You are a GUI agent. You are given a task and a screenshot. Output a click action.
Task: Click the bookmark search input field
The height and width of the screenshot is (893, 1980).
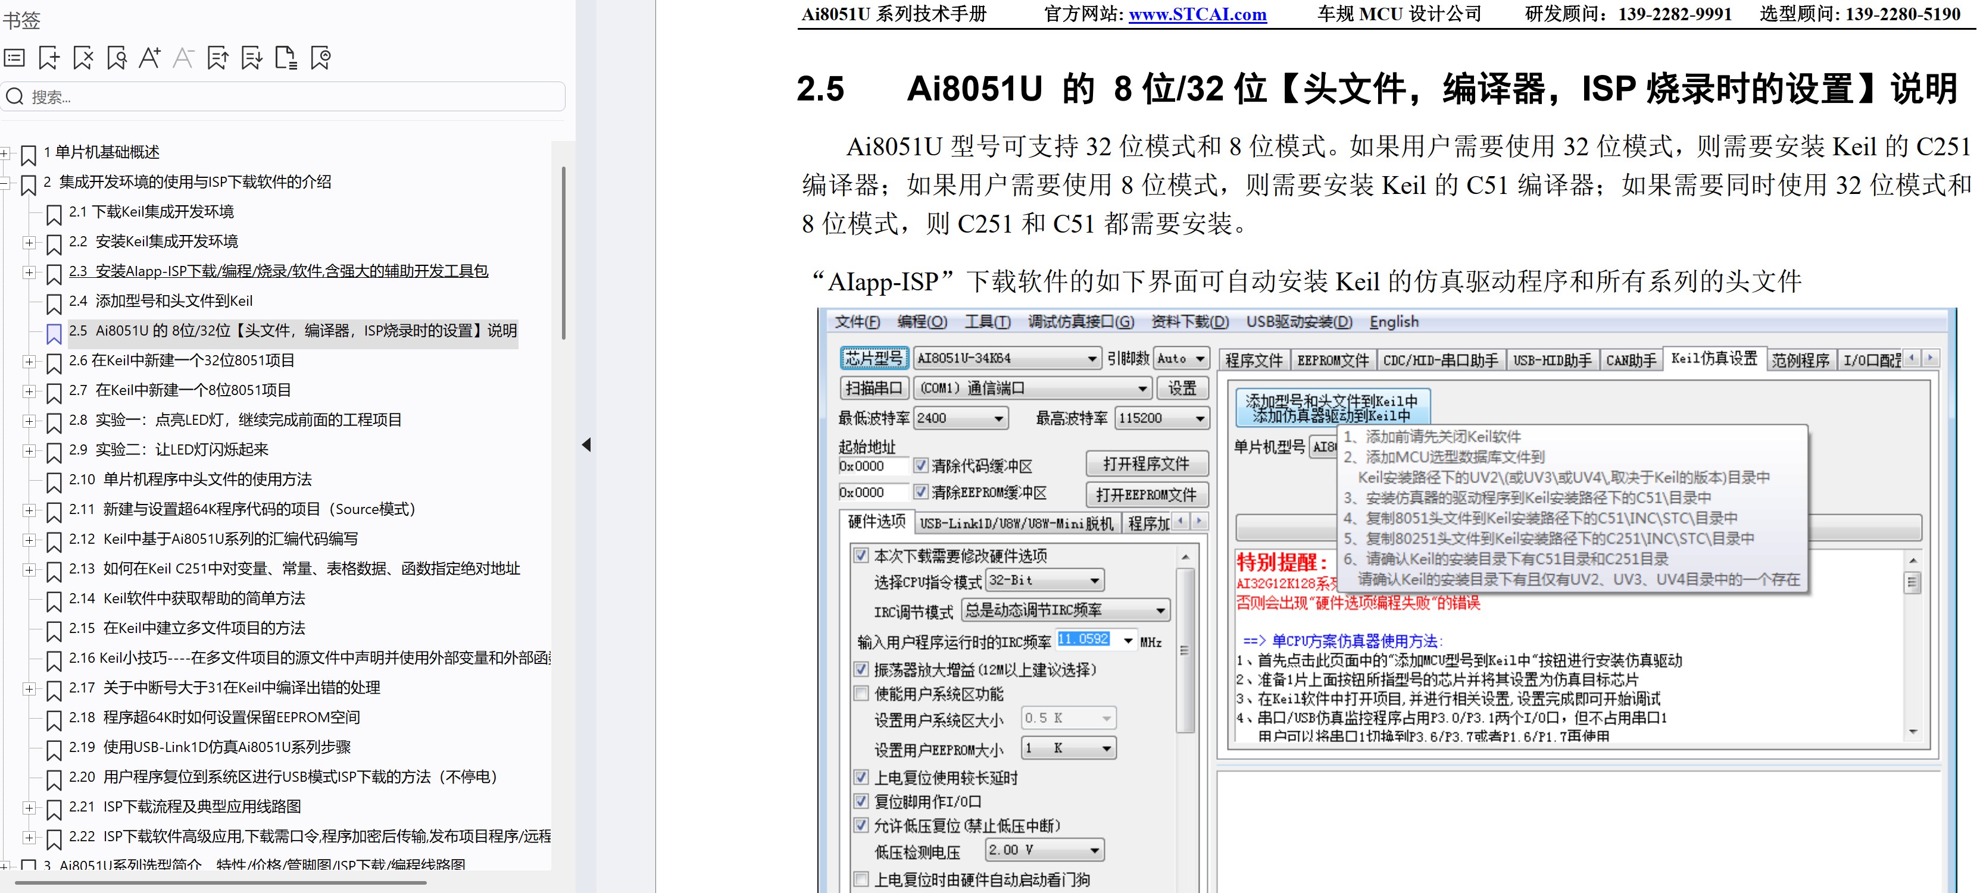(283, 97)
